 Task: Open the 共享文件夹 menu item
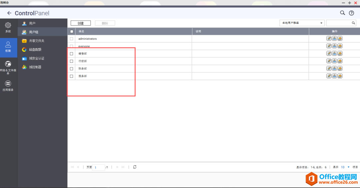pos(42,41)
